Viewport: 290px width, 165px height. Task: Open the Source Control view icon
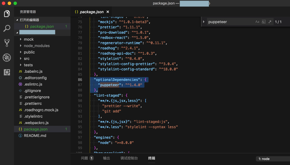click(x=7, y=43)
